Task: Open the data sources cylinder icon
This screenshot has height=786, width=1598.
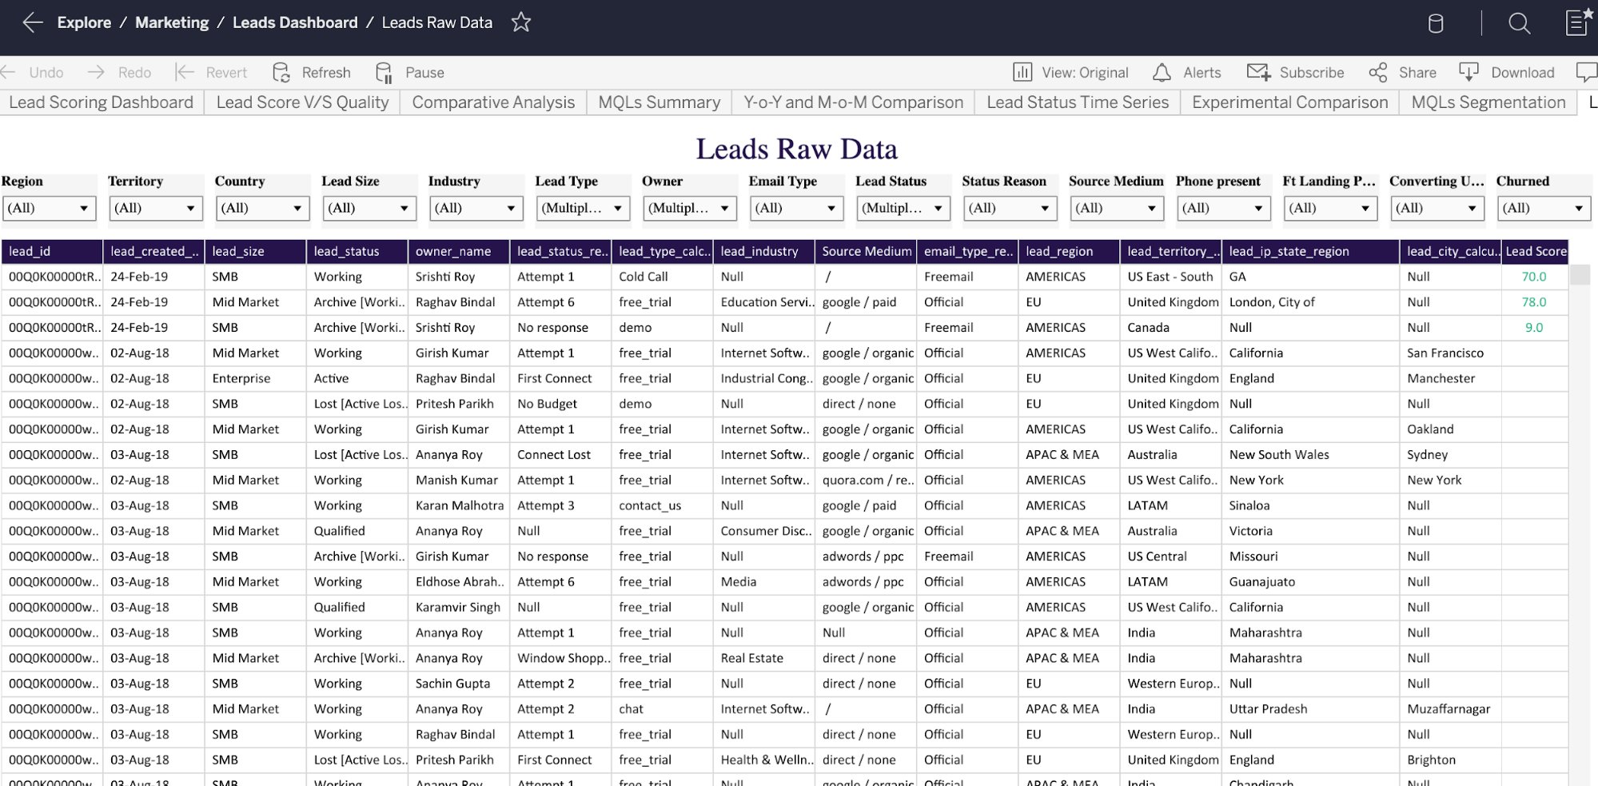Action: (x=1436, y=23)
